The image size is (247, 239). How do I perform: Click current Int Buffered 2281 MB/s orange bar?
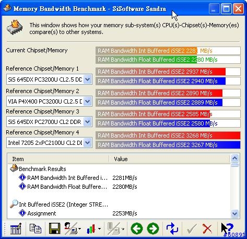(x=168, y=51)
